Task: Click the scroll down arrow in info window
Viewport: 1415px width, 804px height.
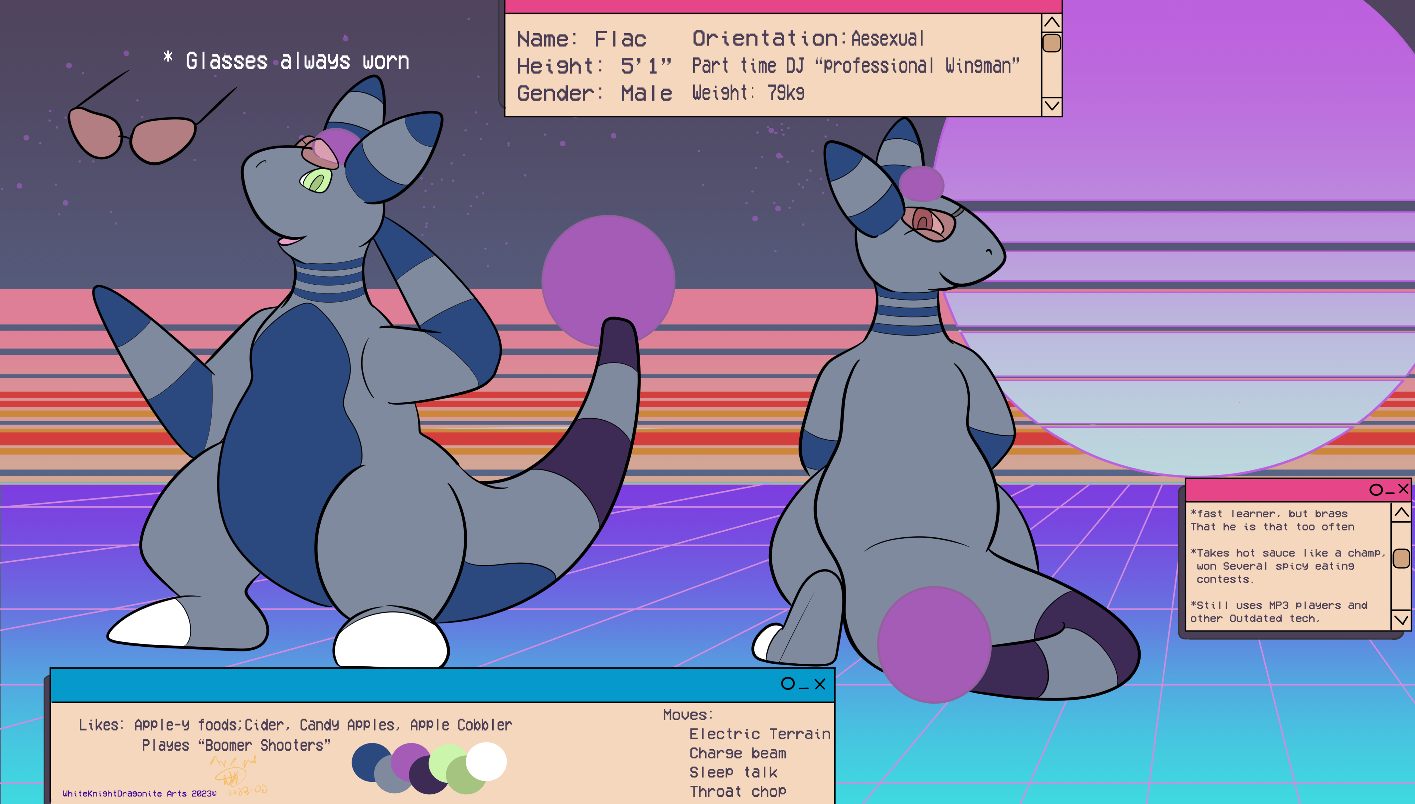Action: coord(1051,105)
